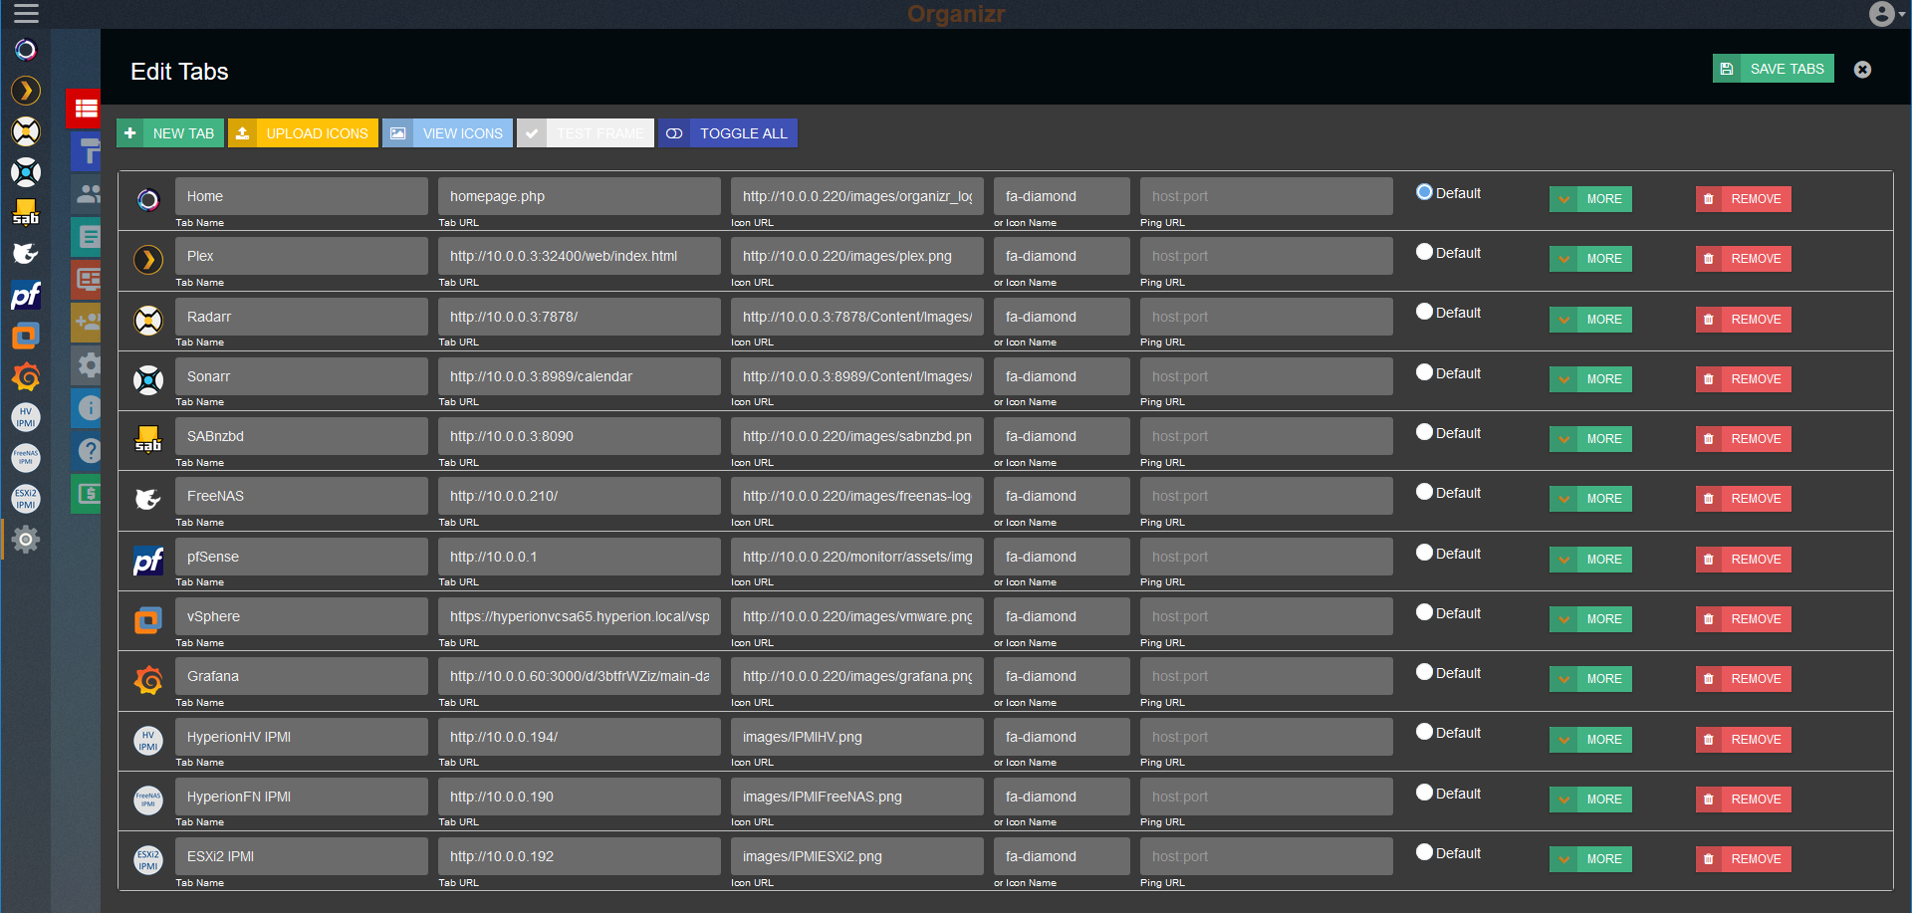Open the help question-mark settings icon

88,450
